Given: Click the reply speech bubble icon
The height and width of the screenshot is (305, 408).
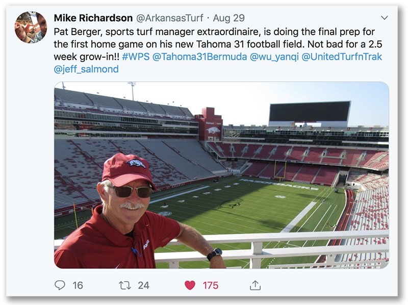Looking at the screenshot, I should pyautogui.click(x=60, y=285).
